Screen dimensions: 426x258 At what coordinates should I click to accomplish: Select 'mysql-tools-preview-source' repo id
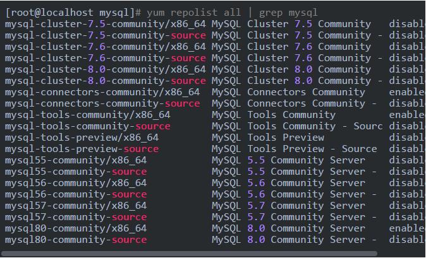[82, 150]
